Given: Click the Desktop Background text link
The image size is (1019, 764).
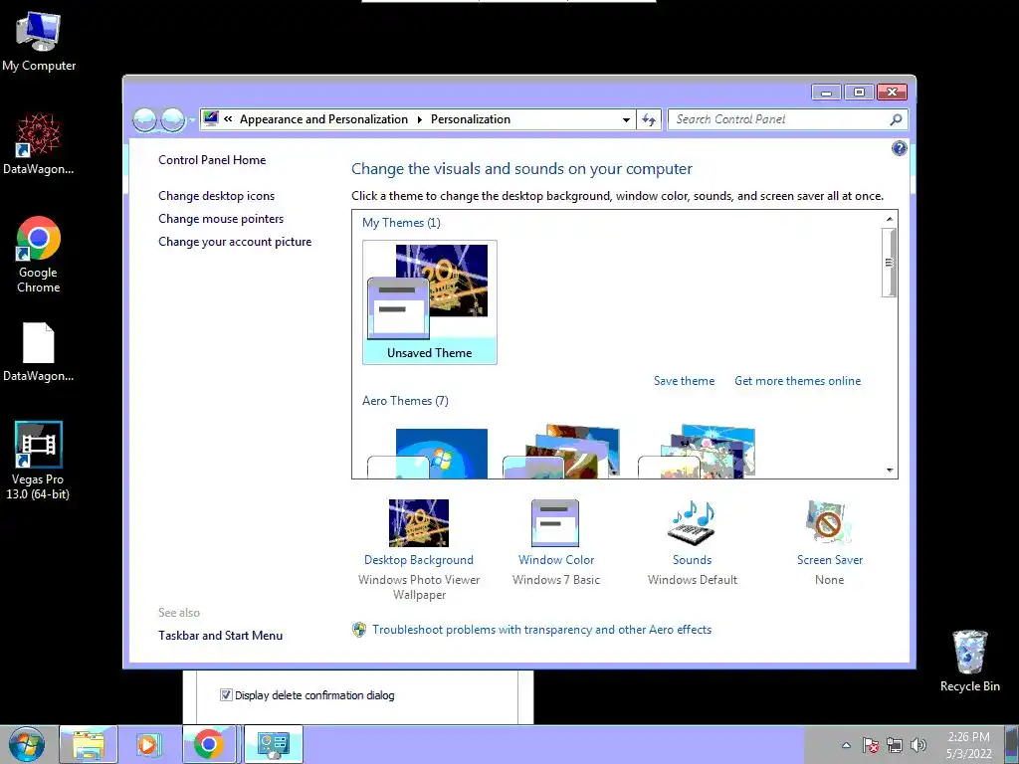Looking at the screenshot, I should coord(419,560).
